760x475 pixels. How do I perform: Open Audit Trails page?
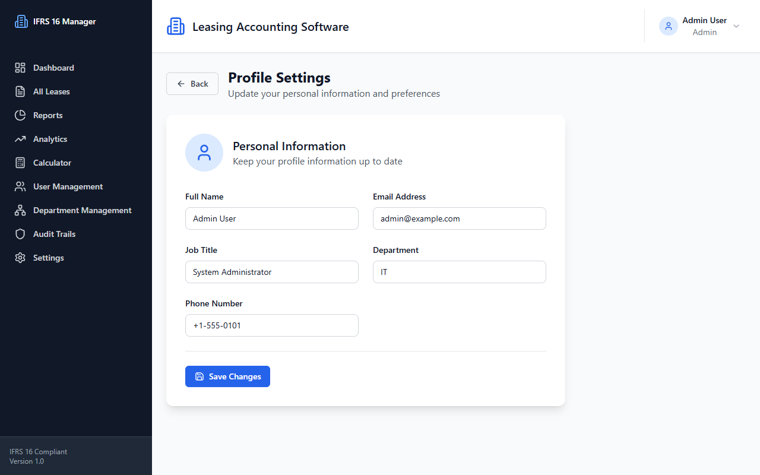76,234
